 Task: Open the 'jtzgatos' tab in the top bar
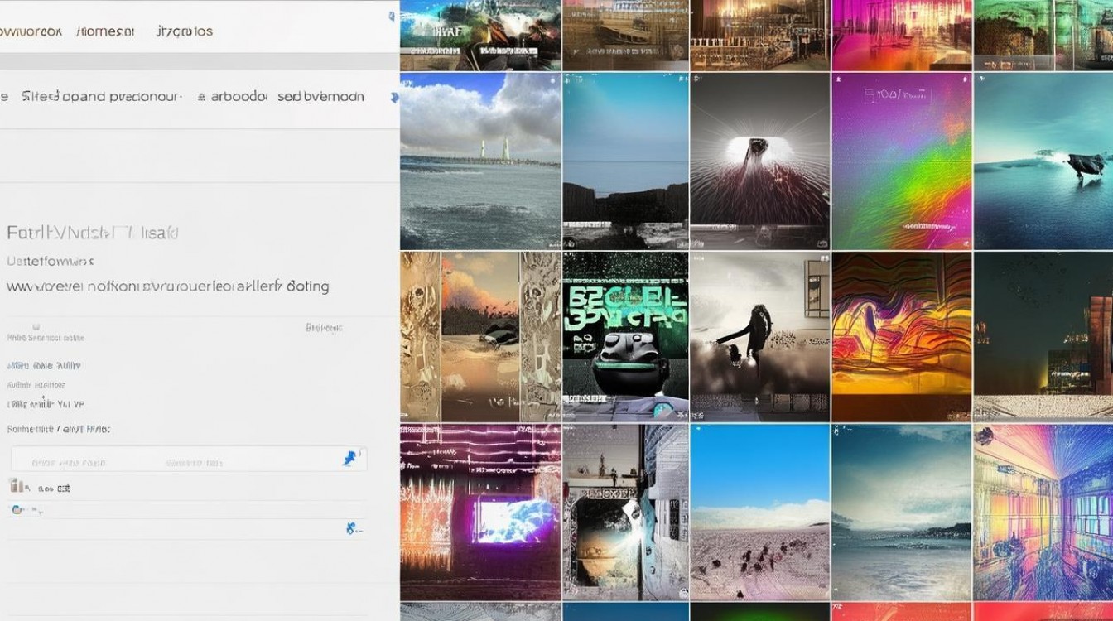[184, 31]
